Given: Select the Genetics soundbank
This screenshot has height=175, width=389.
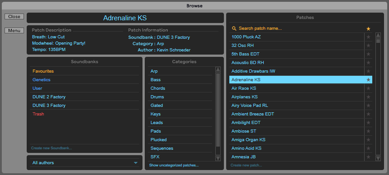Looking at the screenshot, I should click(84, 80).
